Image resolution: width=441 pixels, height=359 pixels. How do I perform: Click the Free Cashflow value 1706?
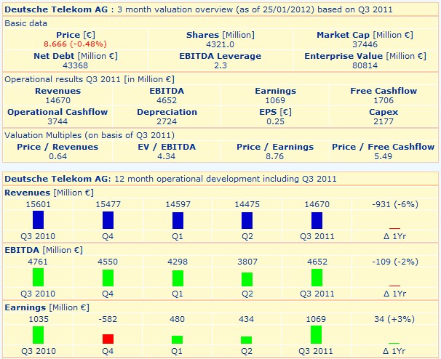(x=383, y=101)
